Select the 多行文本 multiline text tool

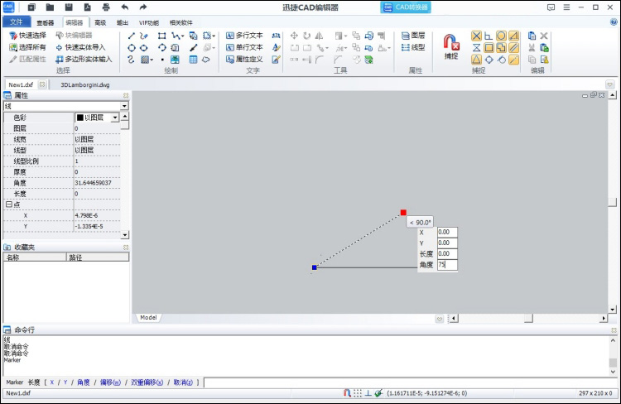click(244, 36)
